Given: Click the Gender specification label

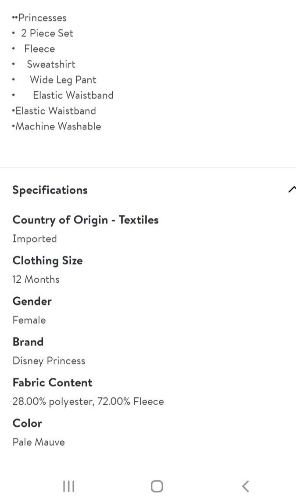Looking at the screenshot, I should [32, 301].
